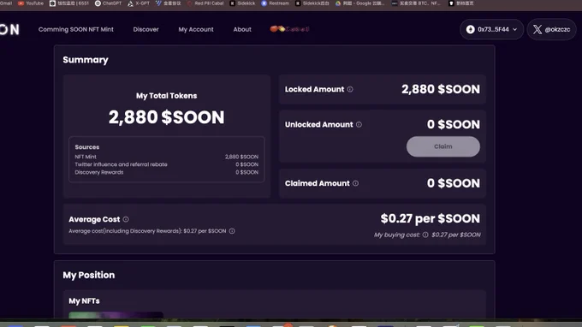
Task: Click the wallet avatar icon beside 0x73..5F44
Action: pos(470,29)
